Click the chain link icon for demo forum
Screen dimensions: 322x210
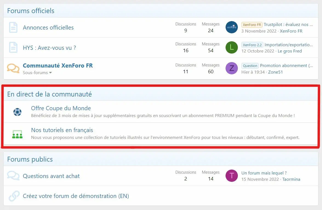click(14, 196)
